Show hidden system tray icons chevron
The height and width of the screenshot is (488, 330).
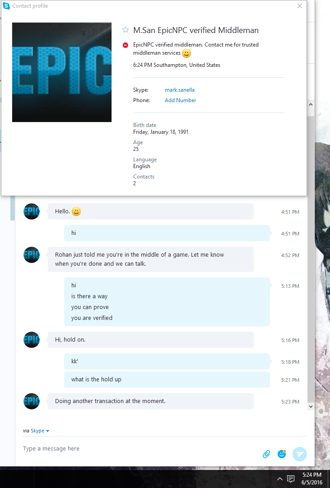click(x=279, y=479)
